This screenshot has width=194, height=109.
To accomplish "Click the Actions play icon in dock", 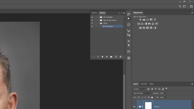I will point(129,18).
